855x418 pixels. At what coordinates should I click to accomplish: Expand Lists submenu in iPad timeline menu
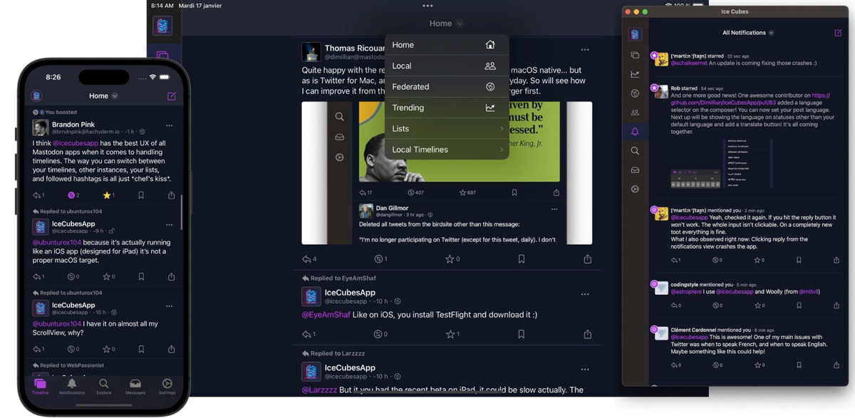coord(447,129)
